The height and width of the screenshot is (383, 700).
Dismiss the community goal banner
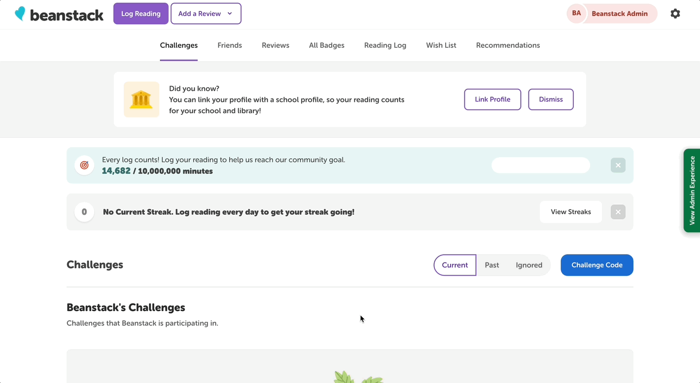618,165
